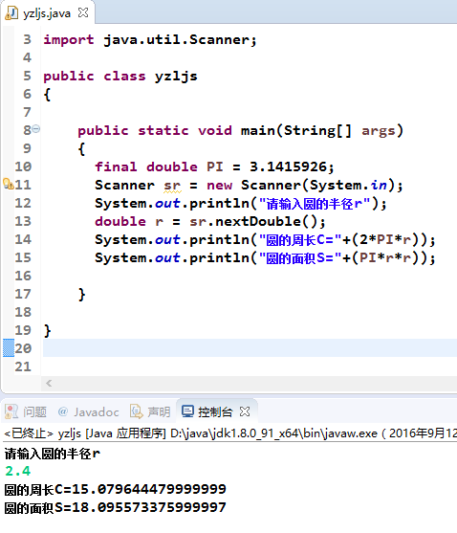Click the Java file icon on the yzljs.java tab

click(11, 13)
